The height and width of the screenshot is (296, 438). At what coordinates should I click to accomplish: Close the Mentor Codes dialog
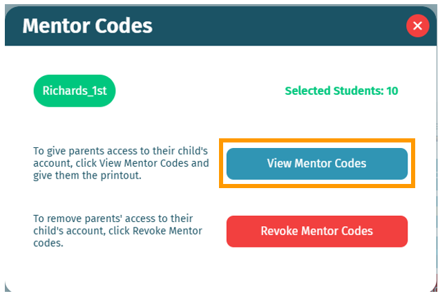(x=417, y=26)
